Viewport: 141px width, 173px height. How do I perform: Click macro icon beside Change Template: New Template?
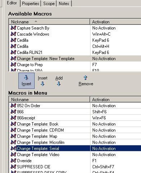point(13,59)
